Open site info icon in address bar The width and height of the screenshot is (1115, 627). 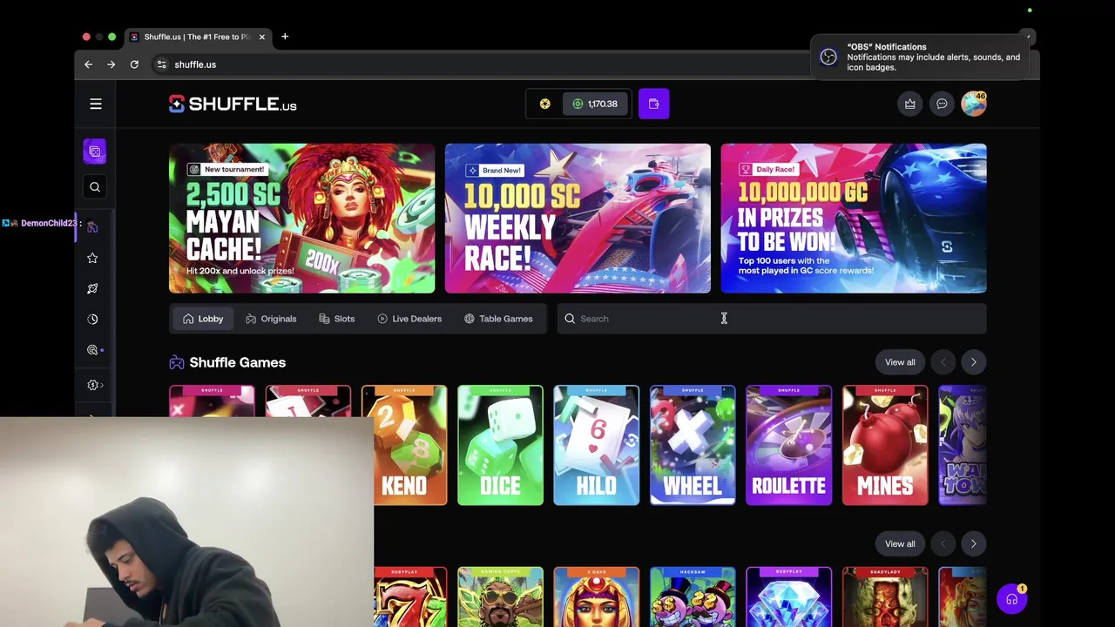pyautogui.click(x=161, y=64)
